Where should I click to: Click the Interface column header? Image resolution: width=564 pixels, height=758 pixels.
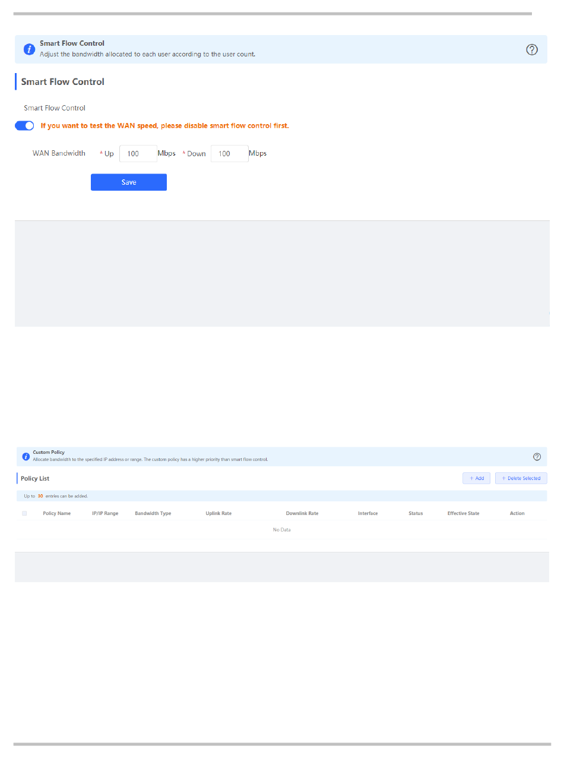(368, 513)
